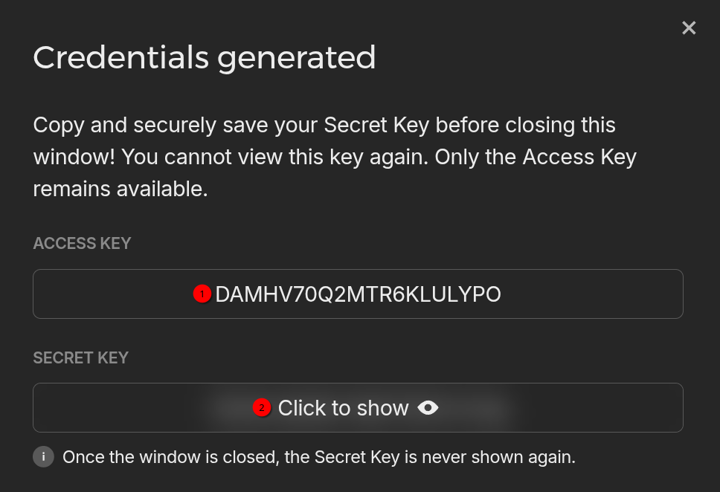Click the 'Credentials generated' heading
This screenshot has width=720, height=492.
click(205, 58)
